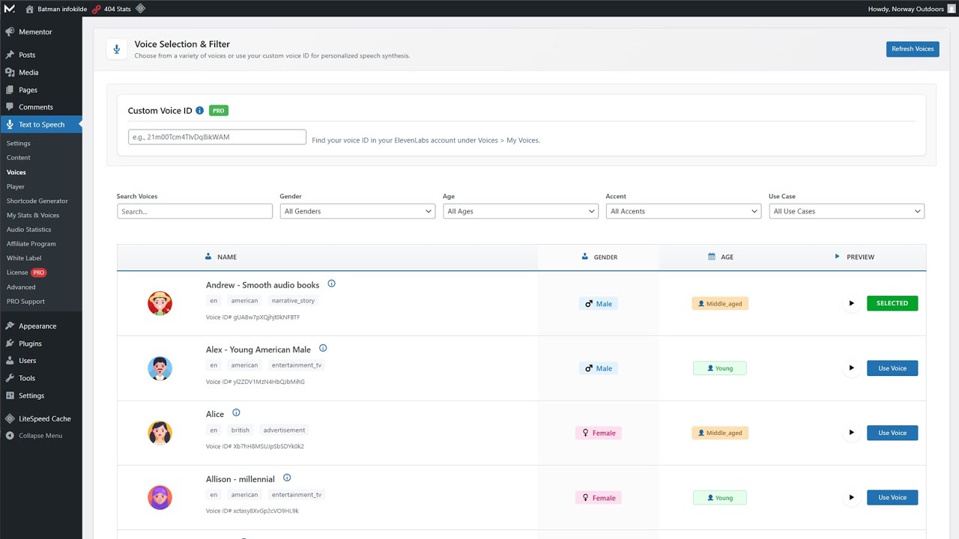Screen dimensions: 959x539
Task: Use the Alex voice
Action: pos(892,368)
